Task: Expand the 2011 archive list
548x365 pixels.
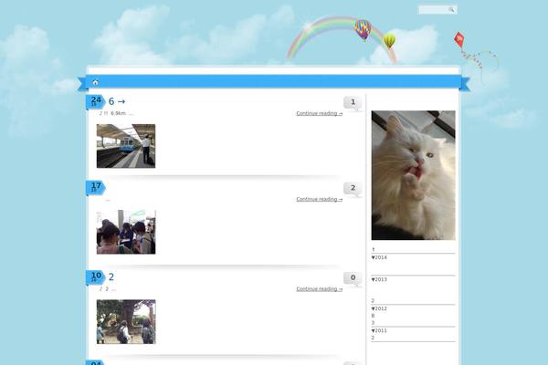Action: point(380,330)
